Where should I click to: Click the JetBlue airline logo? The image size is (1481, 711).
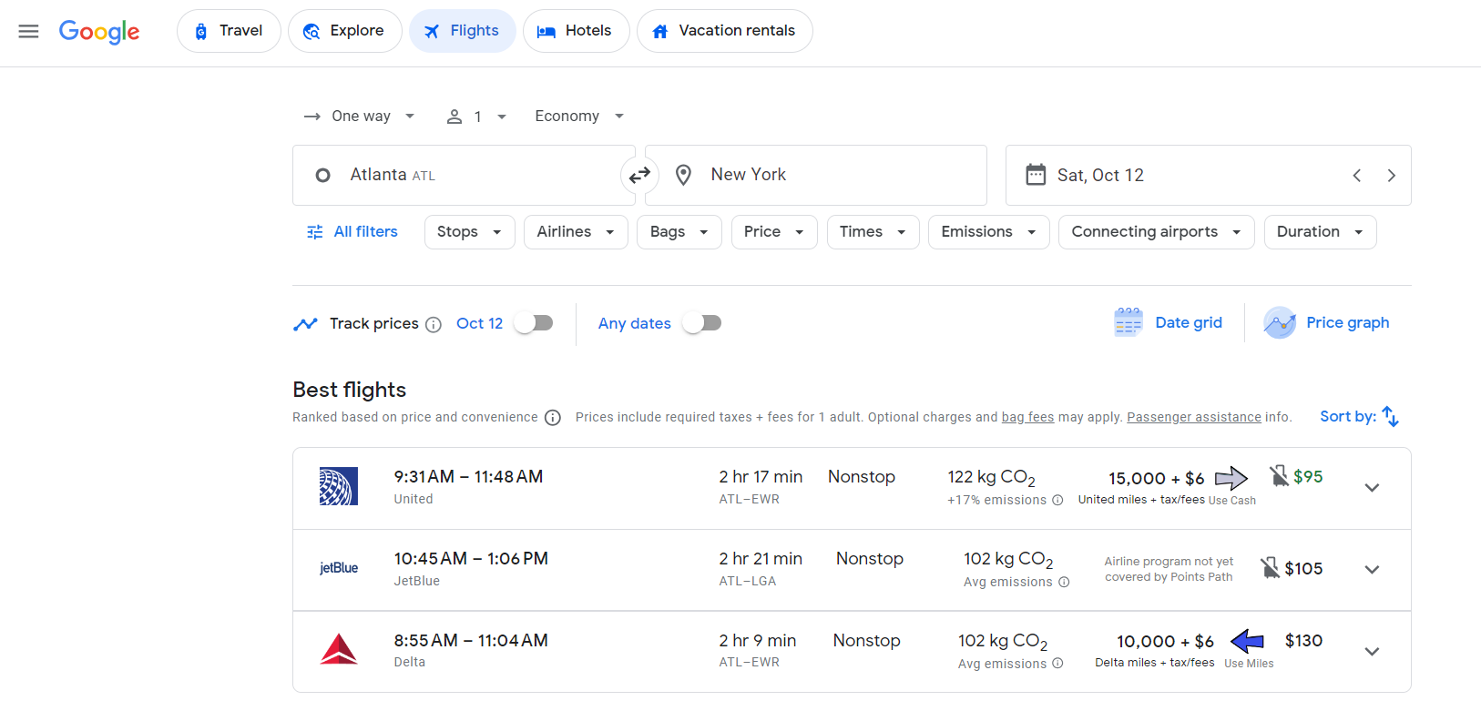pos(339,568)
